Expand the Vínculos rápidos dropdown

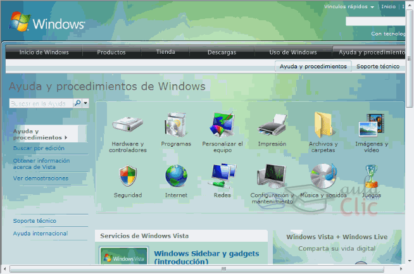349,6
